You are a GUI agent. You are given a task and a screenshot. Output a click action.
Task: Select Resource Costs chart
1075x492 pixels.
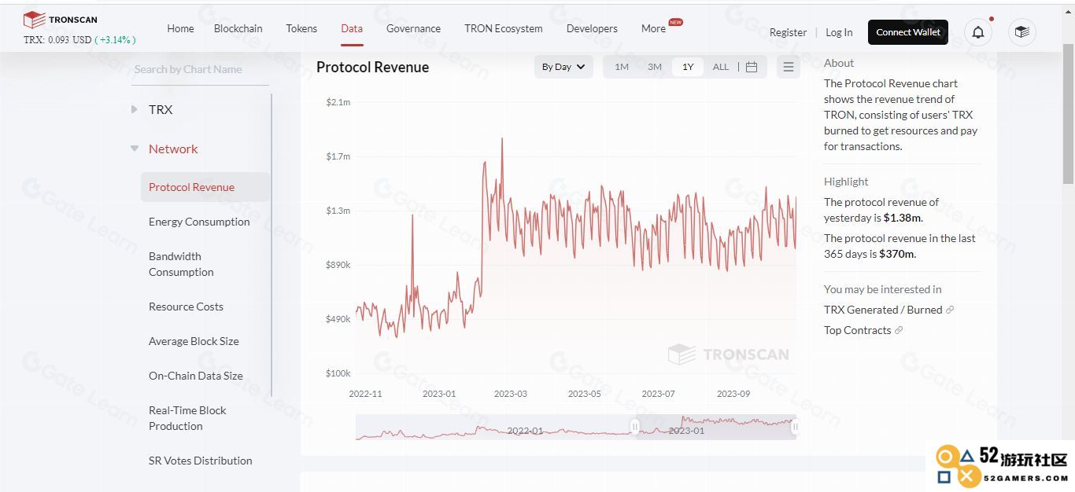186,307
